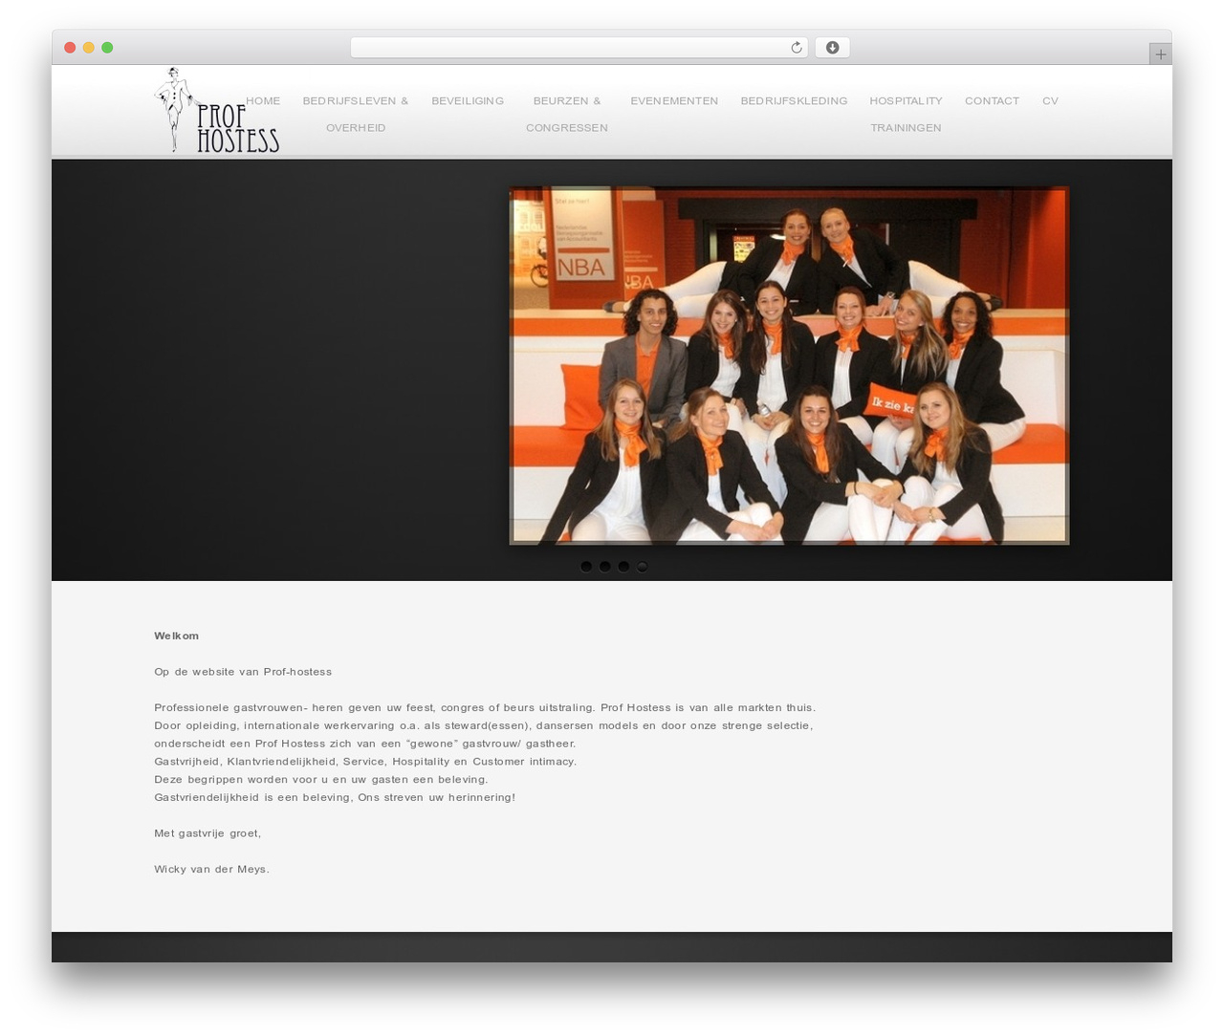Click the text 'Met gastvrije groet,'
The width and height of the screenshot is (1224, 1036).
(x=208, y=833)
